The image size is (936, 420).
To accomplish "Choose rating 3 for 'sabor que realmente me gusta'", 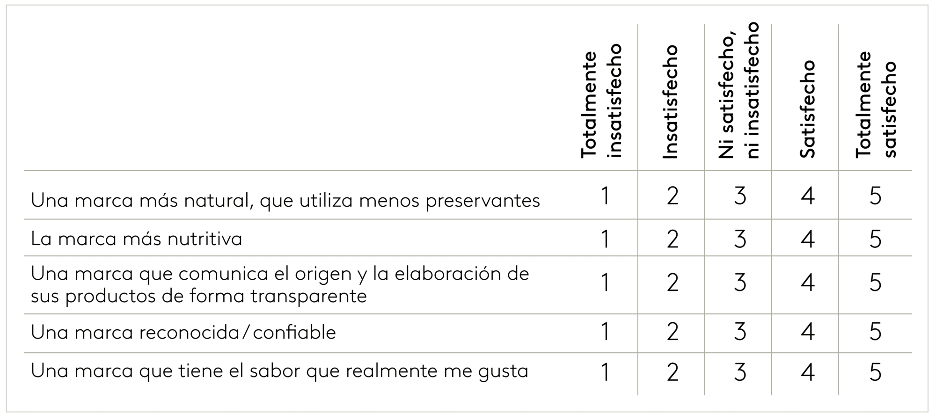I will coord(740,372).
